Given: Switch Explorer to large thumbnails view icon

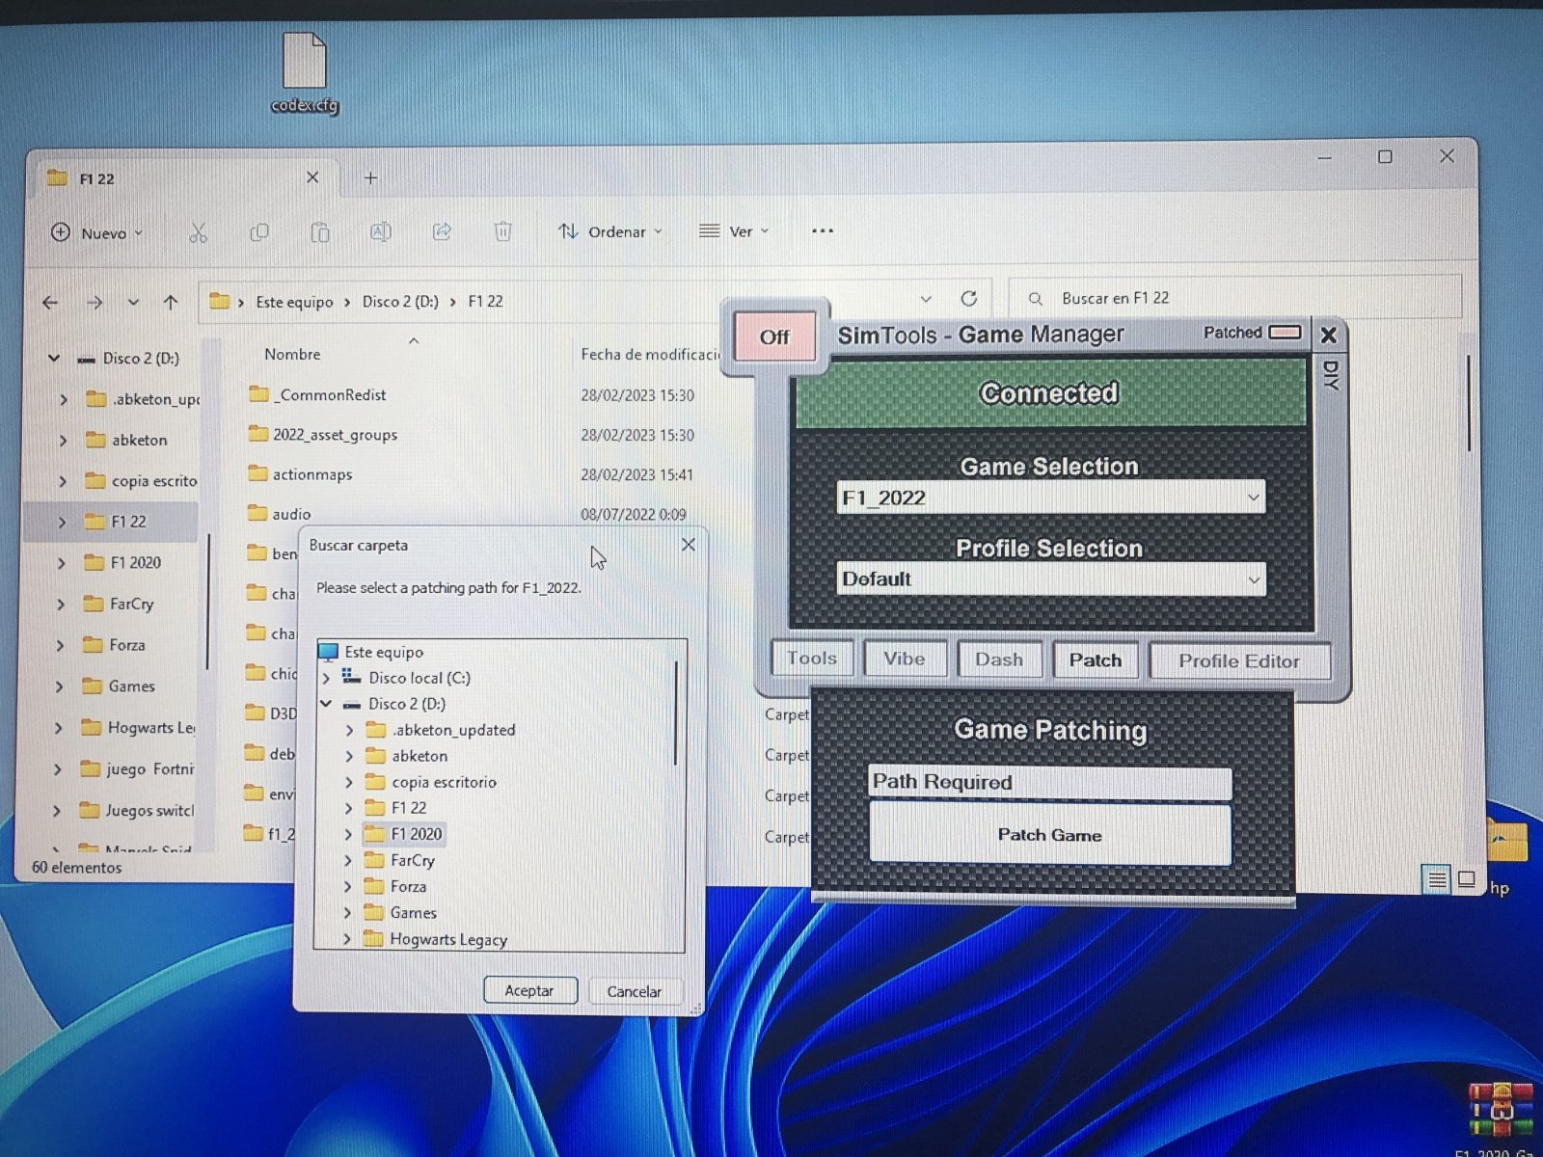Looking at the screenshot, I should coord(1467,879).
